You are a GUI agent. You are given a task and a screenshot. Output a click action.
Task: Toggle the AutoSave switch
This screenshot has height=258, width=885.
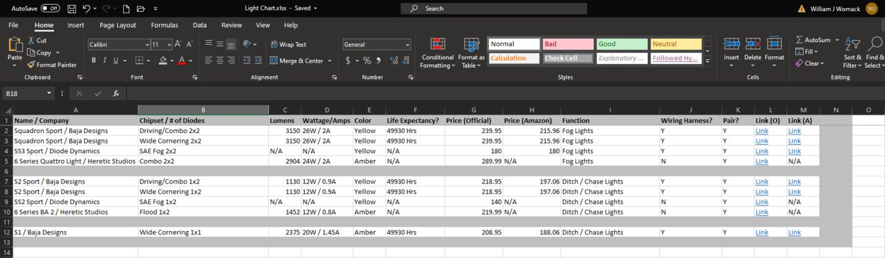point(50,8)
